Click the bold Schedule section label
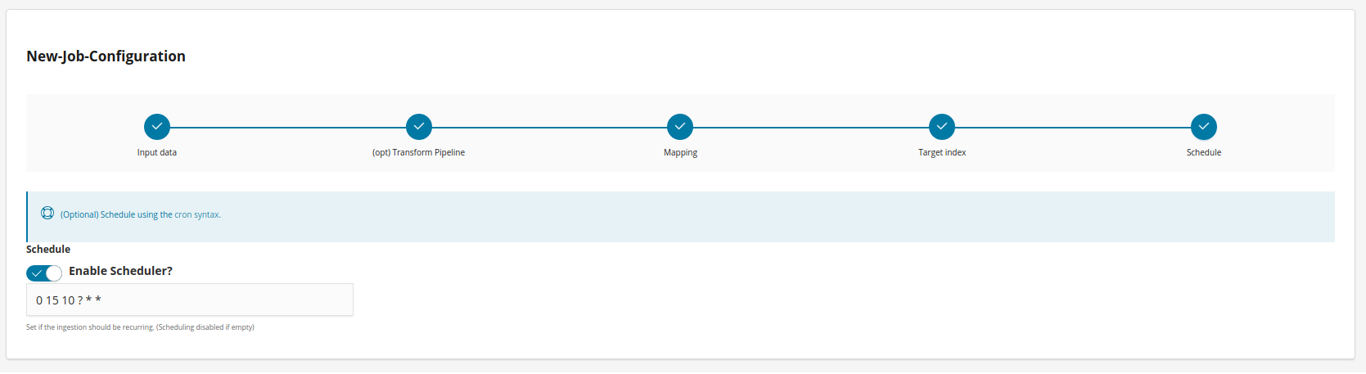The height and width of the screenshot is (374, 1366). point(48,250)
